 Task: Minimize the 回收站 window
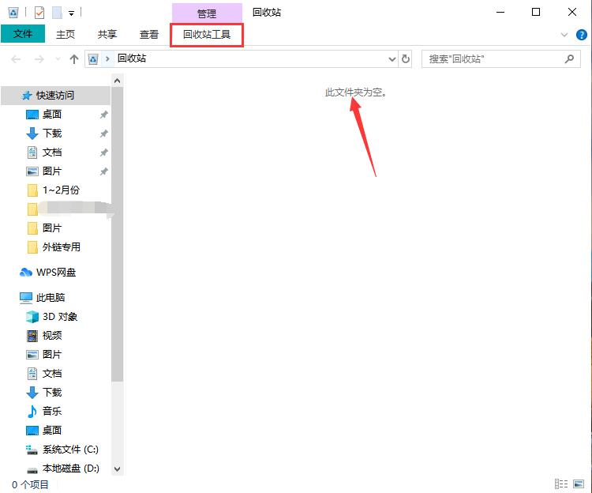(x=500, y=12)
